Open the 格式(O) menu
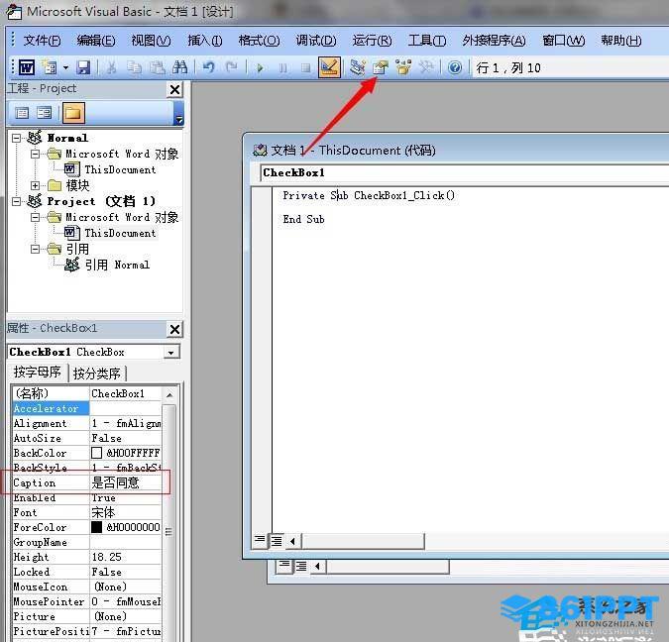This screenshot has height=642, width=669. click(259, 41)
